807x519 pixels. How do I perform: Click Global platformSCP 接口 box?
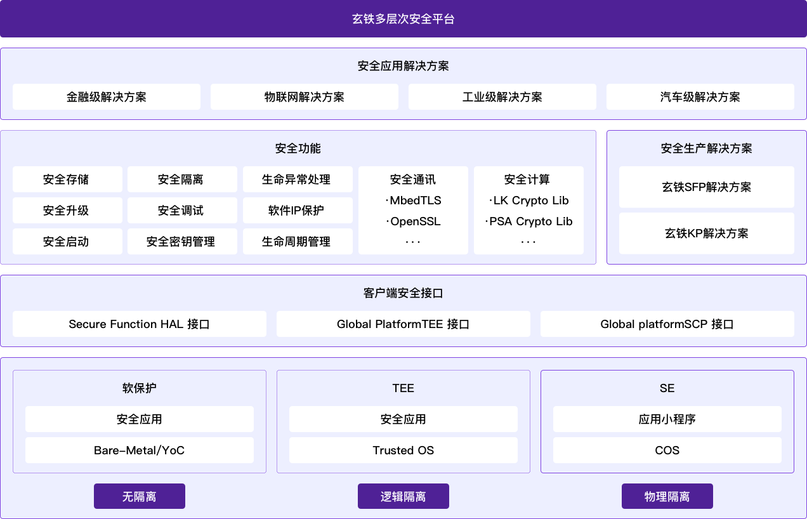(x=667, y=324)
